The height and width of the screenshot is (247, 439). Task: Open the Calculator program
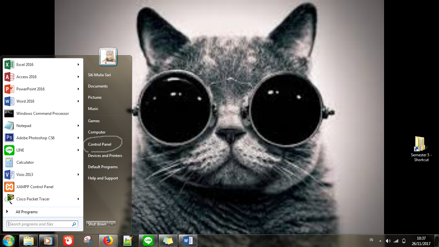pos(42,162)
